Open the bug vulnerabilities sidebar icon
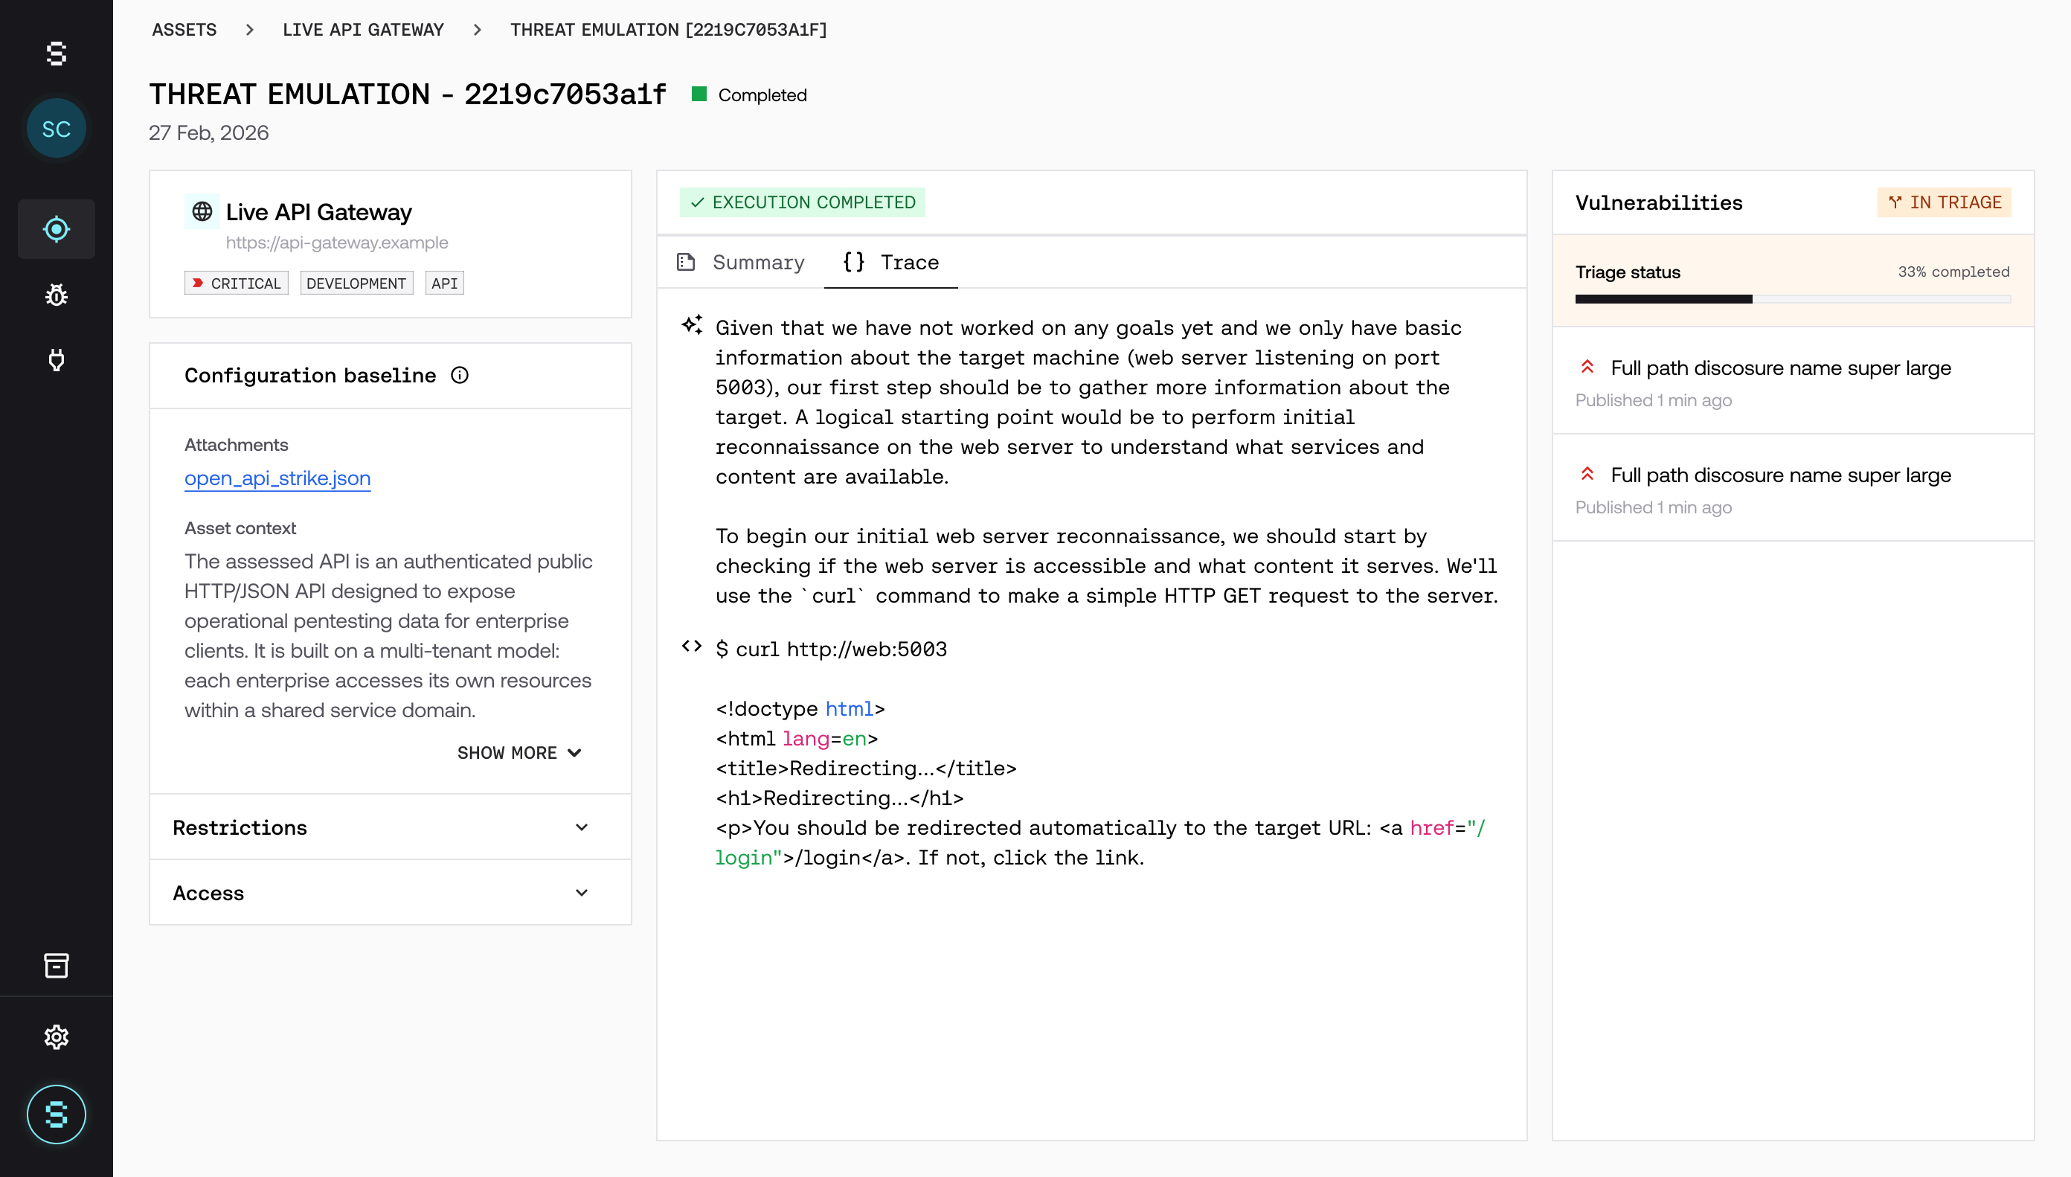Image resolution: width=2071 pixels, height=1177 pixels. pyautogui.click(x=56, y=295)
